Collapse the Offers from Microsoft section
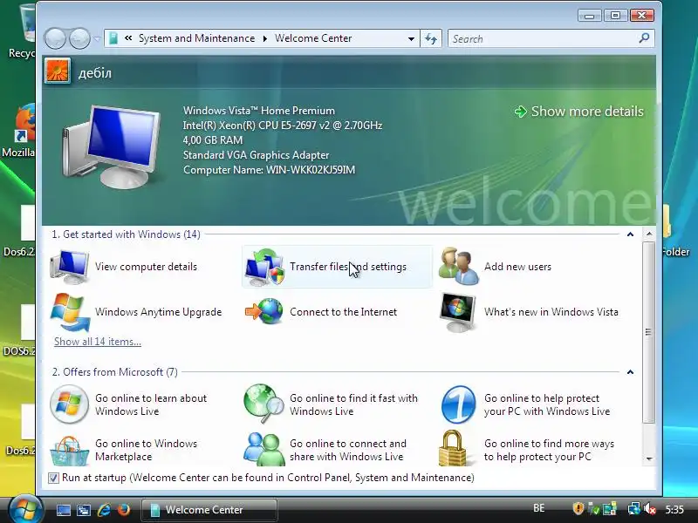 [630, 372]
